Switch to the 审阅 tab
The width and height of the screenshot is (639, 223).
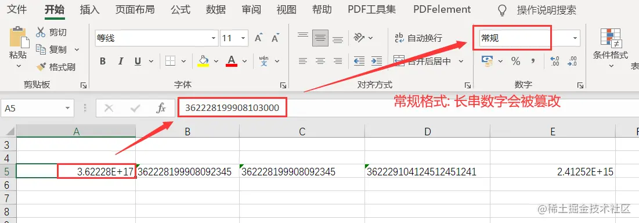click(x=251, y=10)
